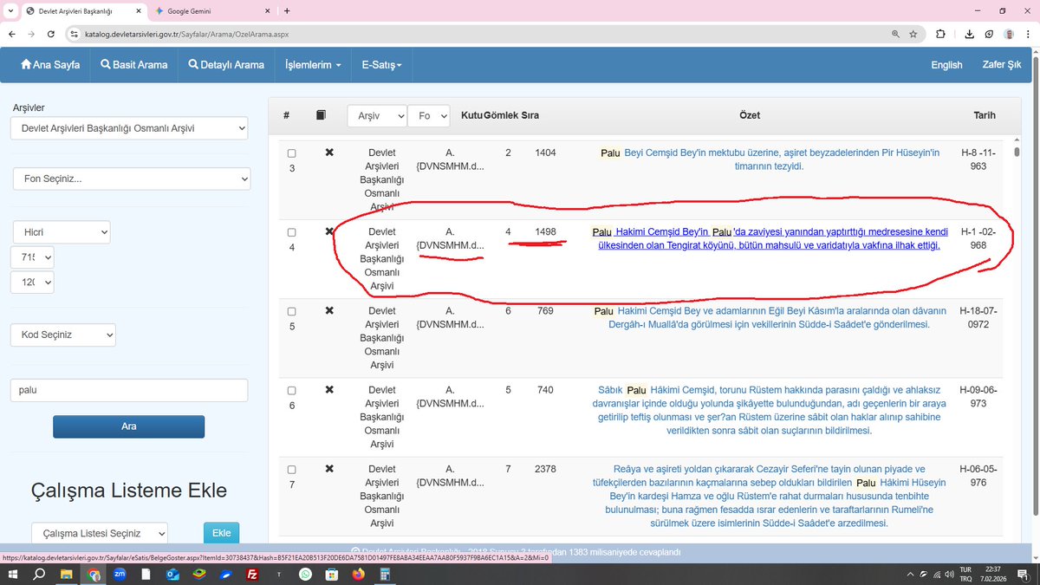Tick the checkbox for row 3
The image size is (1040, 585).
[292, 153]
